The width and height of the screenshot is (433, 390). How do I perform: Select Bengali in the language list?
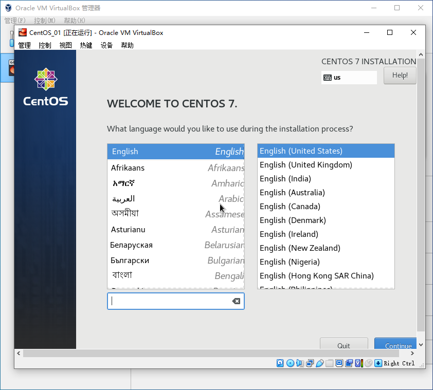click(176, 275)
